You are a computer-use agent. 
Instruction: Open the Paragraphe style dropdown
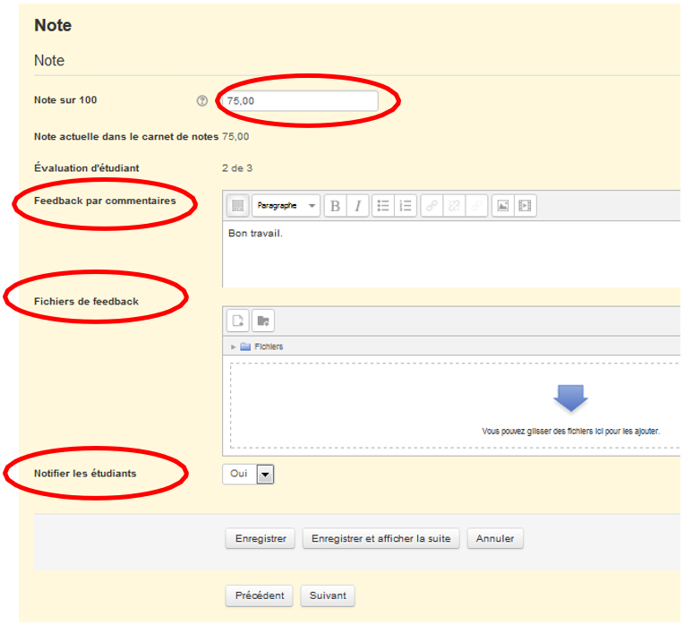[286, 206]
